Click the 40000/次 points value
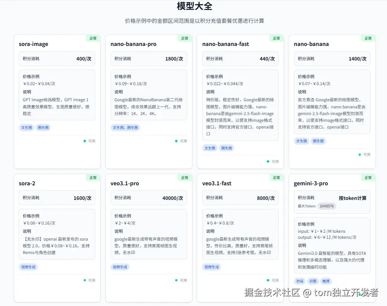 pos(173,198)
